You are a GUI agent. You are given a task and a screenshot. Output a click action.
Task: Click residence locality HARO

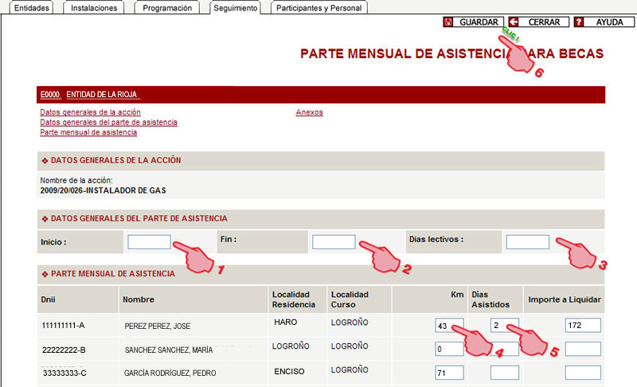286,322
